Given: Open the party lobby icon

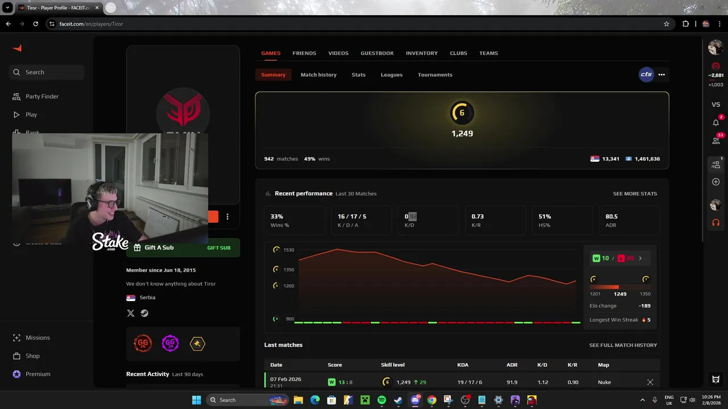Looking at the screenshot, I should [715, 164].
